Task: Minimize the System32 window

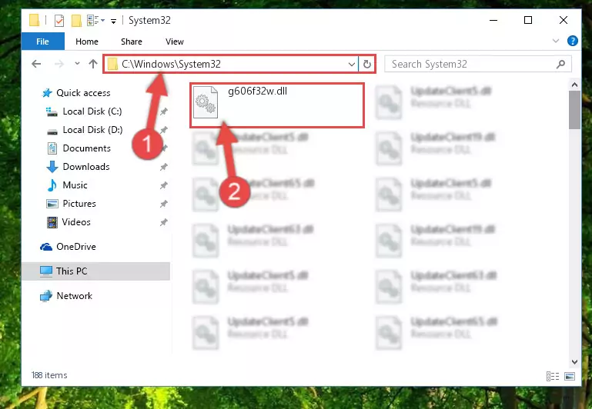Action: [x=493, y=20]
